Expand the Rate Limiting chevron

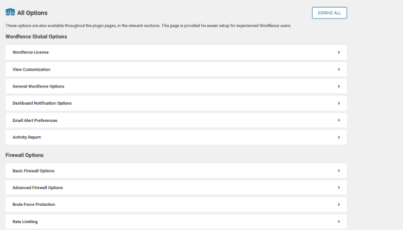[339, 221]
